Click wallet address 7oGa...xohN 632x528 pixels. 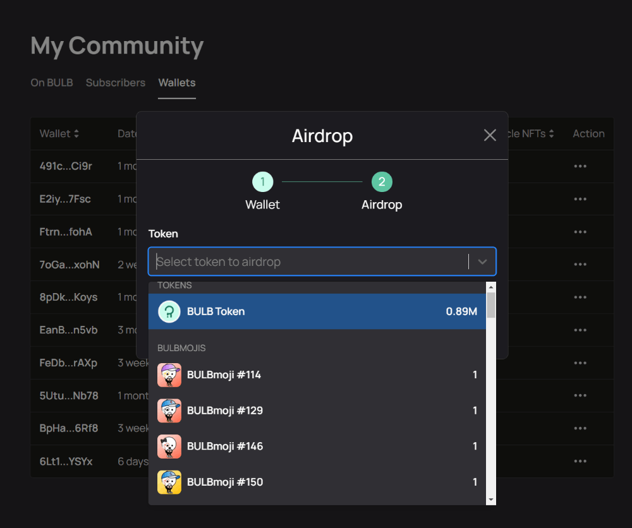(70, 265)
